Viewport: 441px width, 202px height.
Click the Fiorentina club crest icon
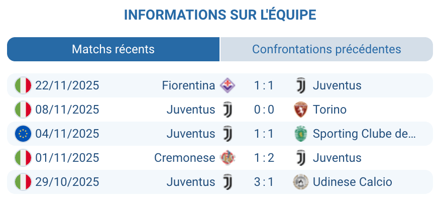pos(228,85)
